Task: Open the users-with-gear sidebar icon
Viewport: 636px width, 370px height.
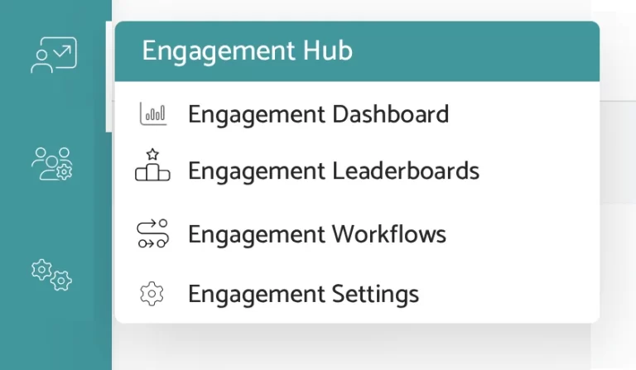Action: point(52,163)
